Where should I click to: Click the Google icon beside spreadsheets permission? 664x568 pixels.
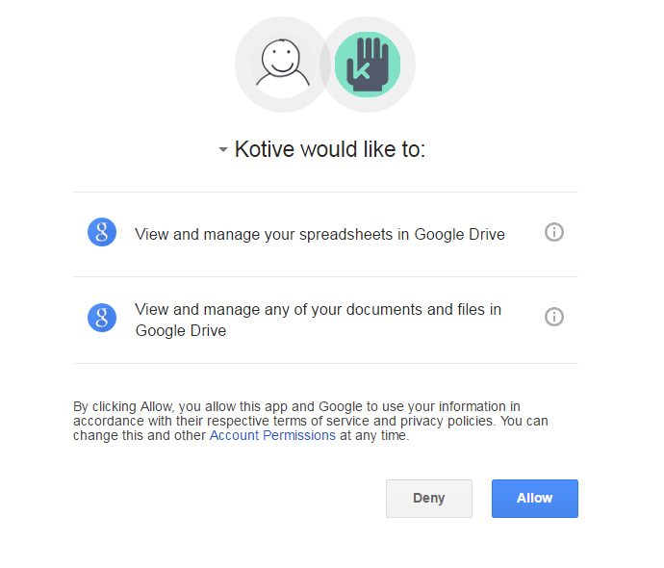point(102,232)
